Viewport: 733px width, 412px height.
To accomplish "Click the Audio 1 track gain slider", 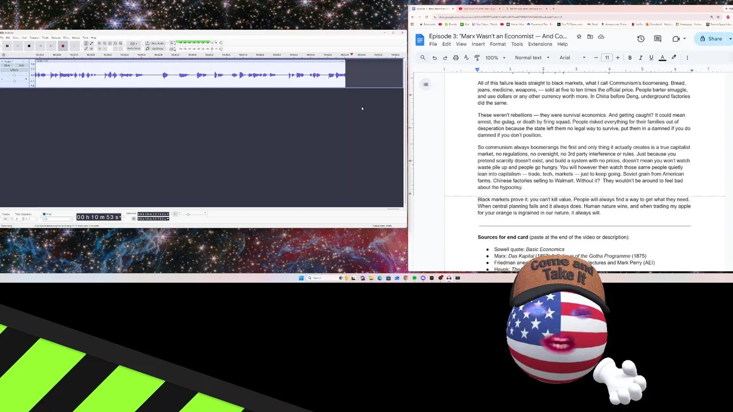I will point(14,75).
